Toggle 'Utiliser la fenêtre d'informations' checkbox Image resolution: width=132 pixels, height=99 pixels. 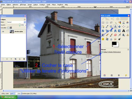102,52
